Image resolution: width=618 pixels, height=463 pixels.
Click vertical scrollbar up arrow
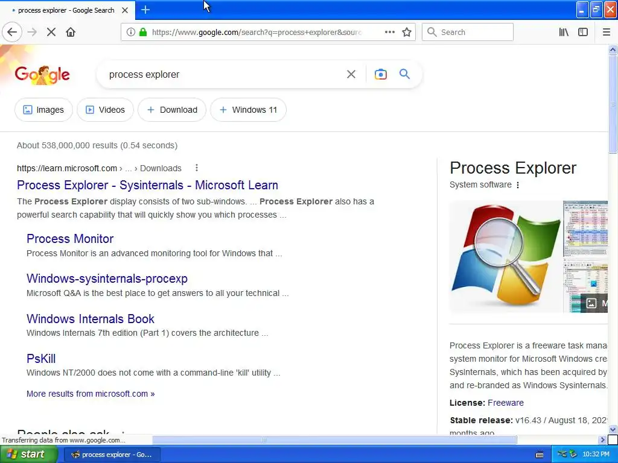coord(613,49)
